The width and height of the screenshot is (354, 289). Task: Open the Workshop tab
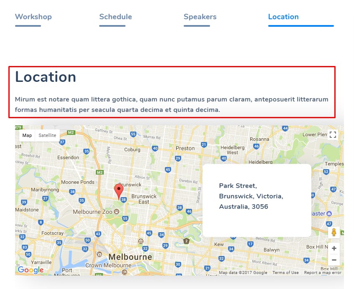pos(33,17)
